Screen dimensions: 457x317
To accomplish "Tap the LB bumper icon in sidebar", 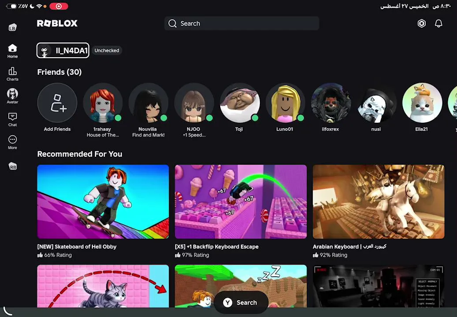I will coord(12,28).
